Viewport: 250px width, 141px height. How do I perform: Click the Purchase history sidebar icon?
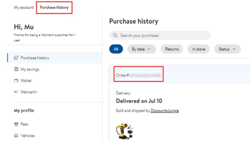[16, 58]
